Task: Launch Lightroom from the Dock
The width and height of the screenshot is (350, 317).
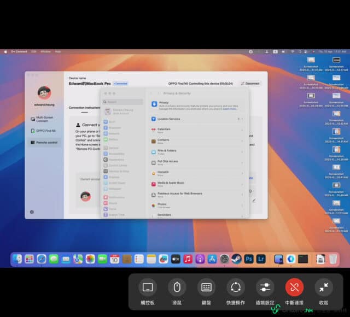Action: point(261,259)
